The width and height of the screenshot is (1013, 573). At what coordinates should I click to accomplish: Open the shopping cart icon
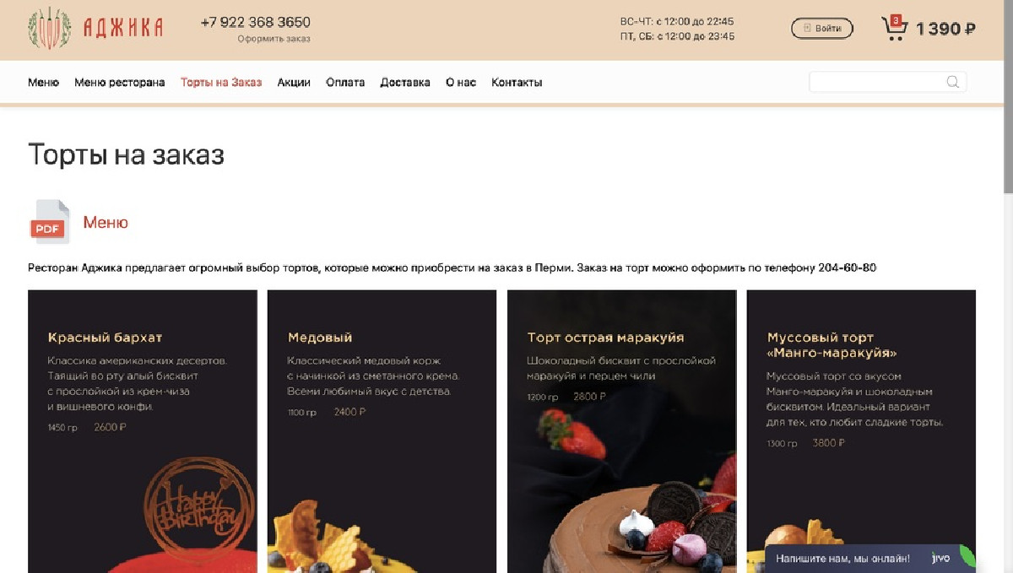coord(894,28)
